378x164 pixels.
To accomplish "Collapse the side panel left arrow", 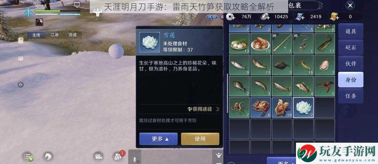I will (21, 85).
